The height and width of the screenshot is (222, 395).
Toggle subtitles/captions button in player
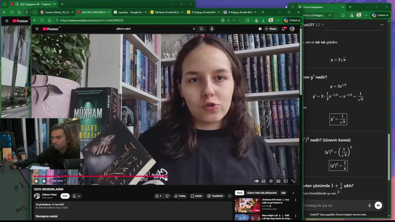(264, 181)
